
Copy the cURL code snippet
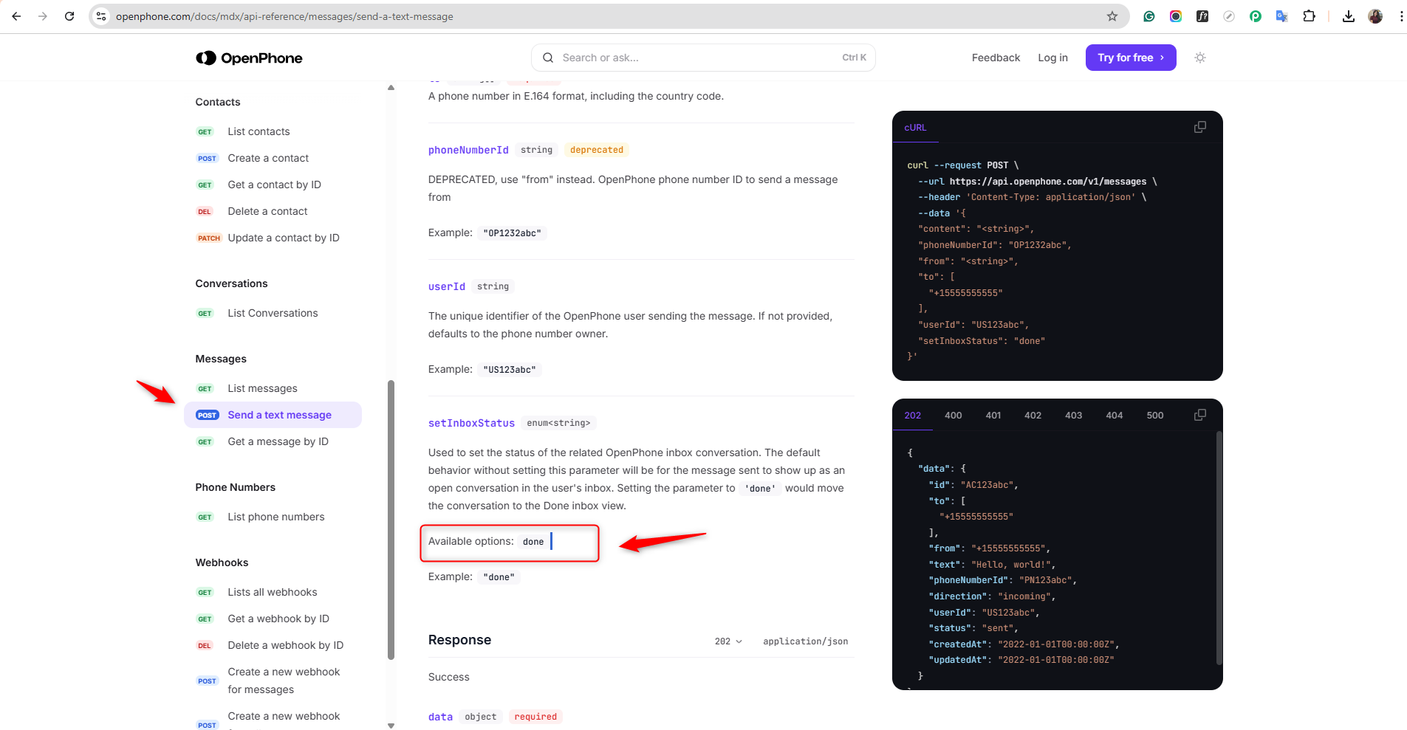(x=1200, y=127)
